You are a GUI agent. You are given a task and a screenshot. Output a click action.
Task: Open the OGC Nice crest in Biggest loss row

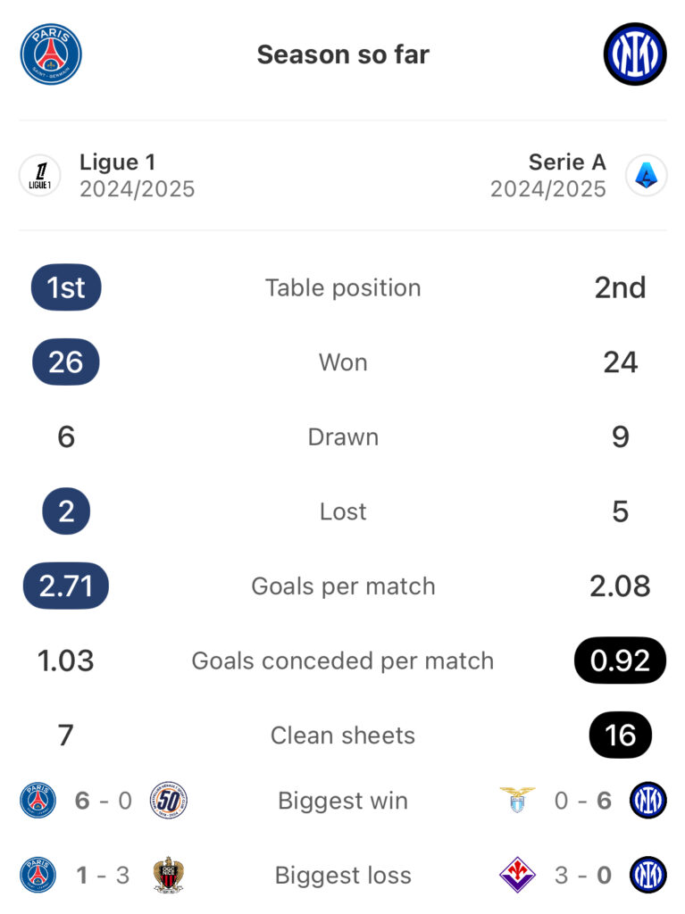click(169, 875)
